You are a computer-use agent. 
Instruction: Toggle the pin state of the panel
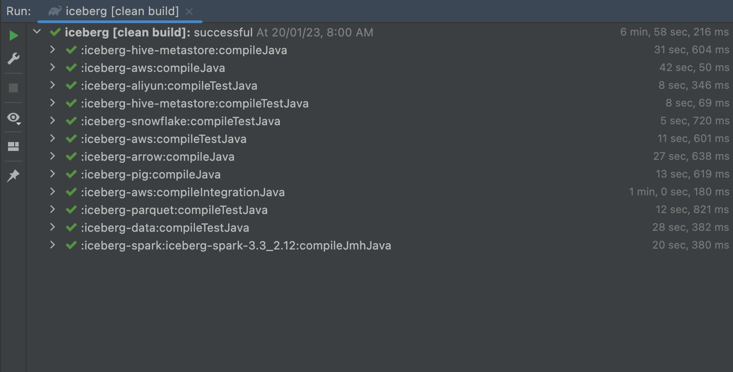click(x=13, y=175)
